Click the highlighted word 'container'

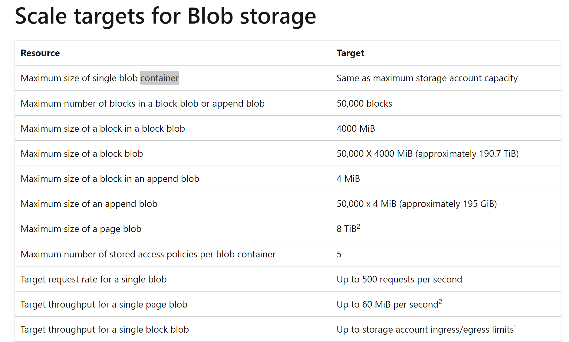point(160,78)
